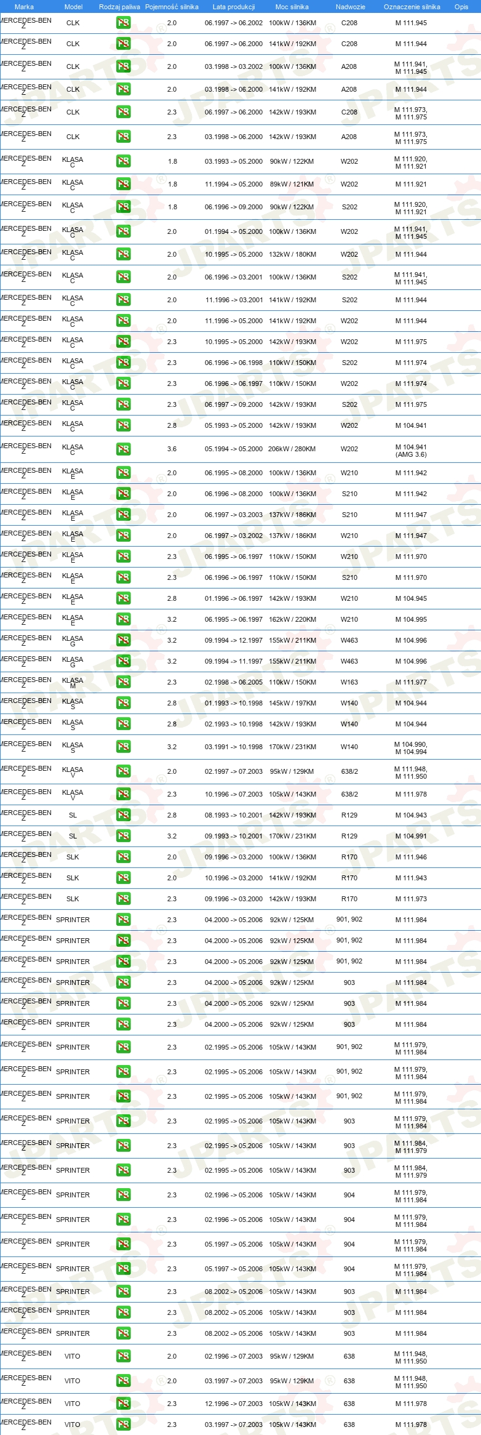Click the Lata produkcji column header
This screenshot has height=1435, width=481.
234,7
